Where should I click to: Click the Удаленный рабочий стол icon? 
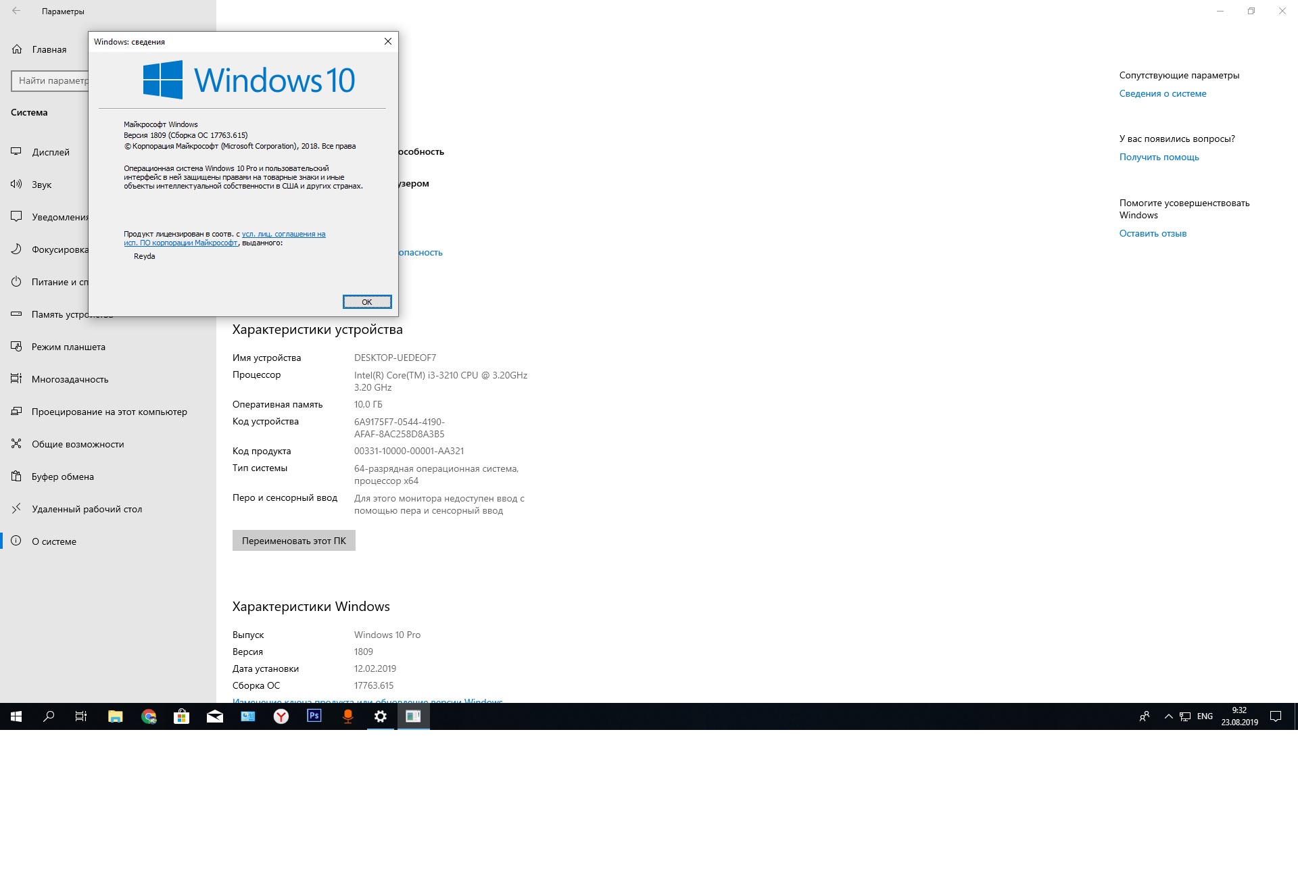click(x=16, y=509)
